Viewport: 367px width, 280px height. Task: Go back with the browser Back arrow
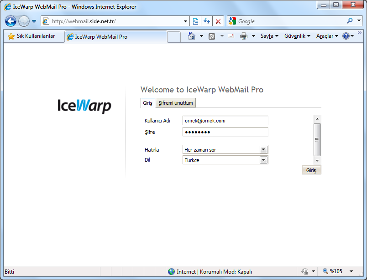10,21
